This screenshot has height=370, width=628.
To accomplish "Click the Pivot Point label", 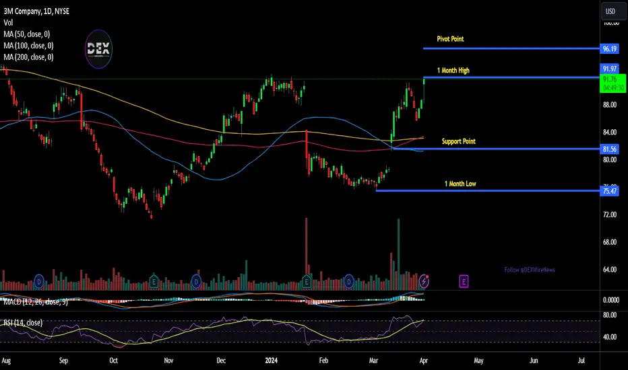I will tap(450, 39).
